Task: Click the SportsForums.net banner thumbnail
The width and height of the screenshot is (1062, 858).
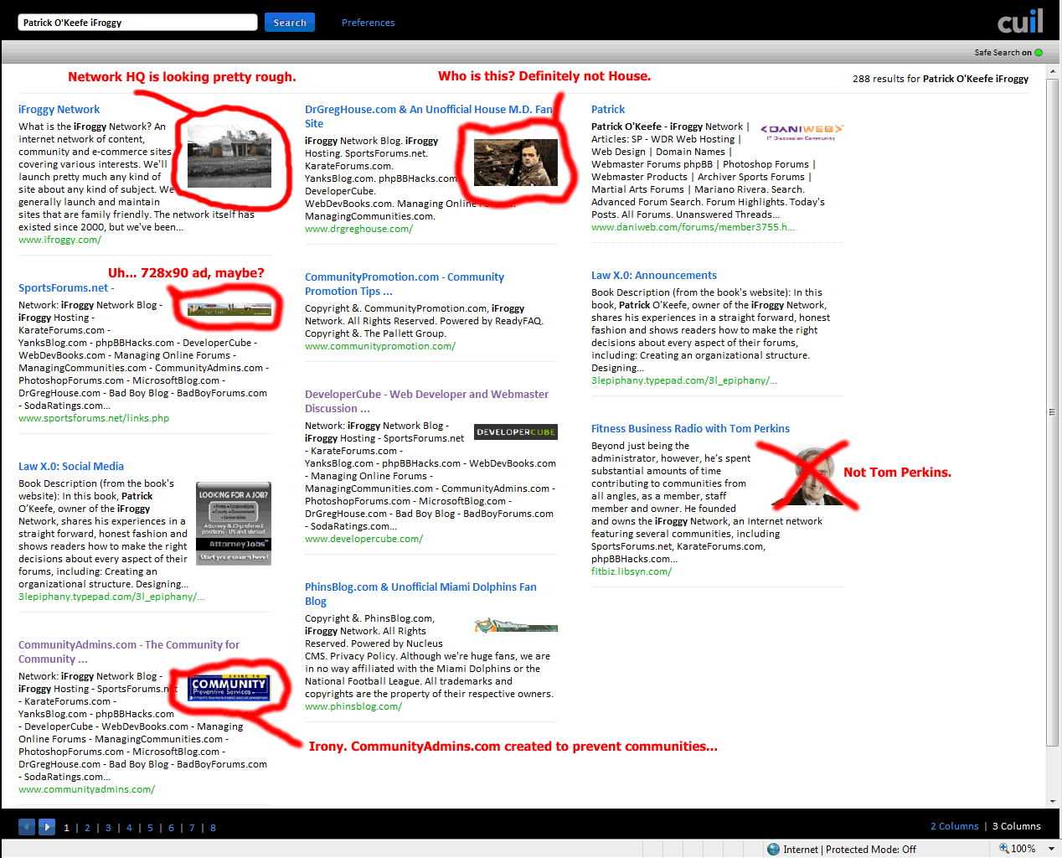Action: pos(229,310)
